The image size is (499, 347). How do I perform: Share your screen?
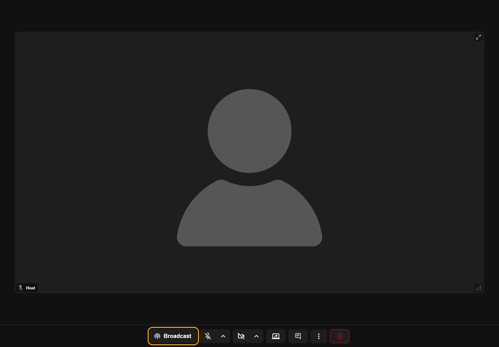(x=276, y=336)
